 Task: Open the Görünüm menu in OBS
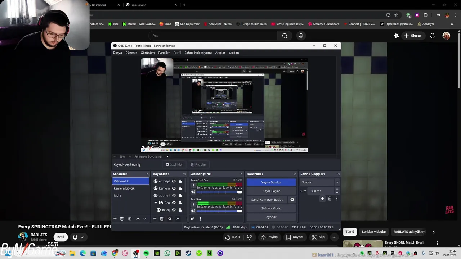[x=147, y=53]
